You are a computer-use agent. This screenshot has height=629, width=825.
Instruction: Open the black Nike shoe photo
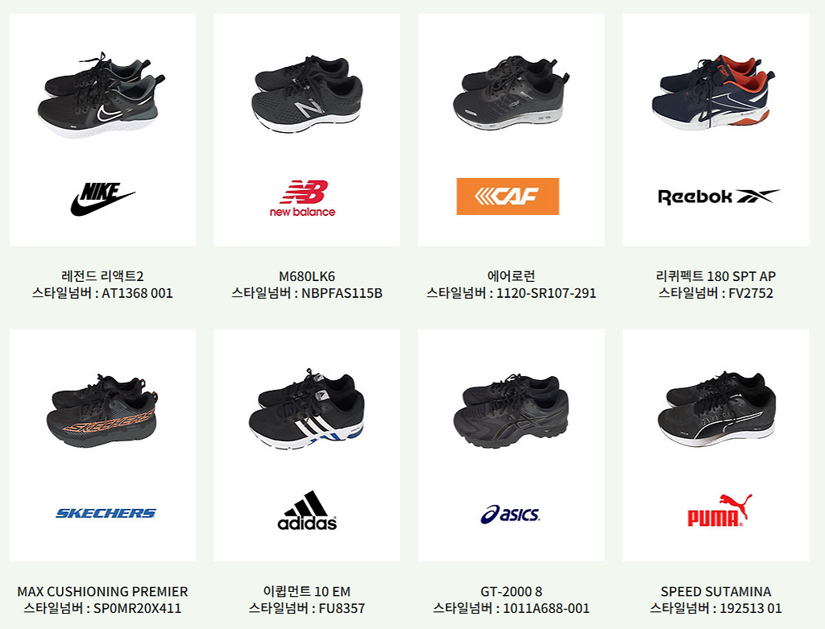click(x=102, y=95)
